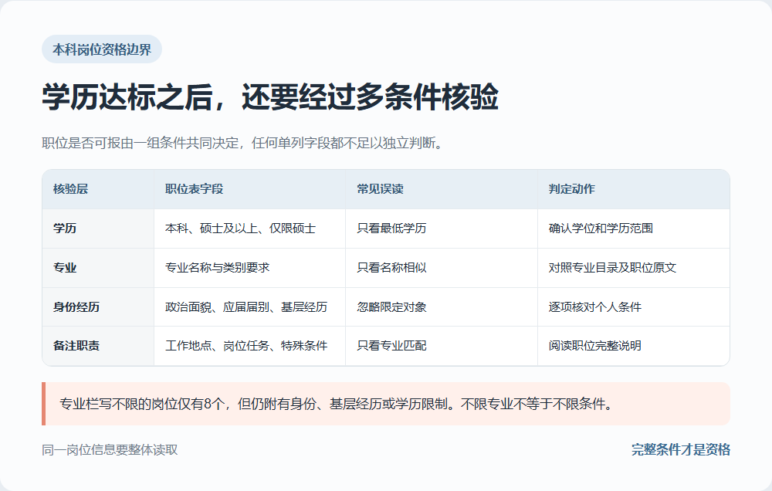Select the 备注职责 row label
Viewport: 772px width, 491px height.
coord(98,346)
